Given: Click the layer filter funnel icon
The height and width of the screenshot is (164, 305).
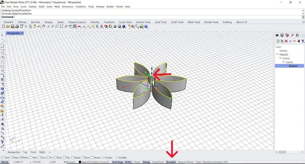Looking at the screenshot, I should click(303, 41).
